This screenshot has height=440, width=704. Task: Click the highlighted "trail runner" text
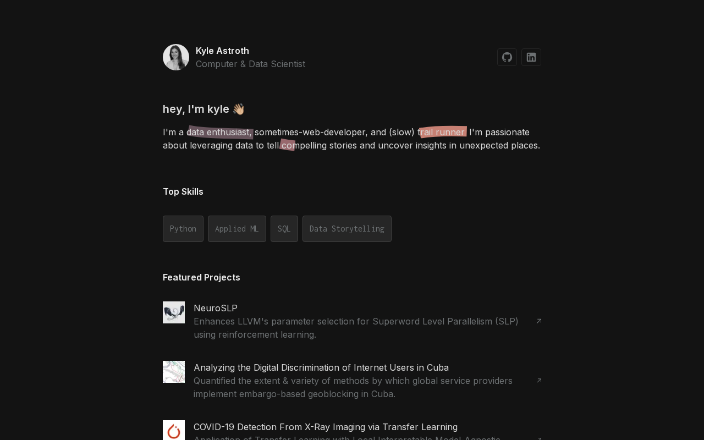pyautogui.click(x=443, y=132)
